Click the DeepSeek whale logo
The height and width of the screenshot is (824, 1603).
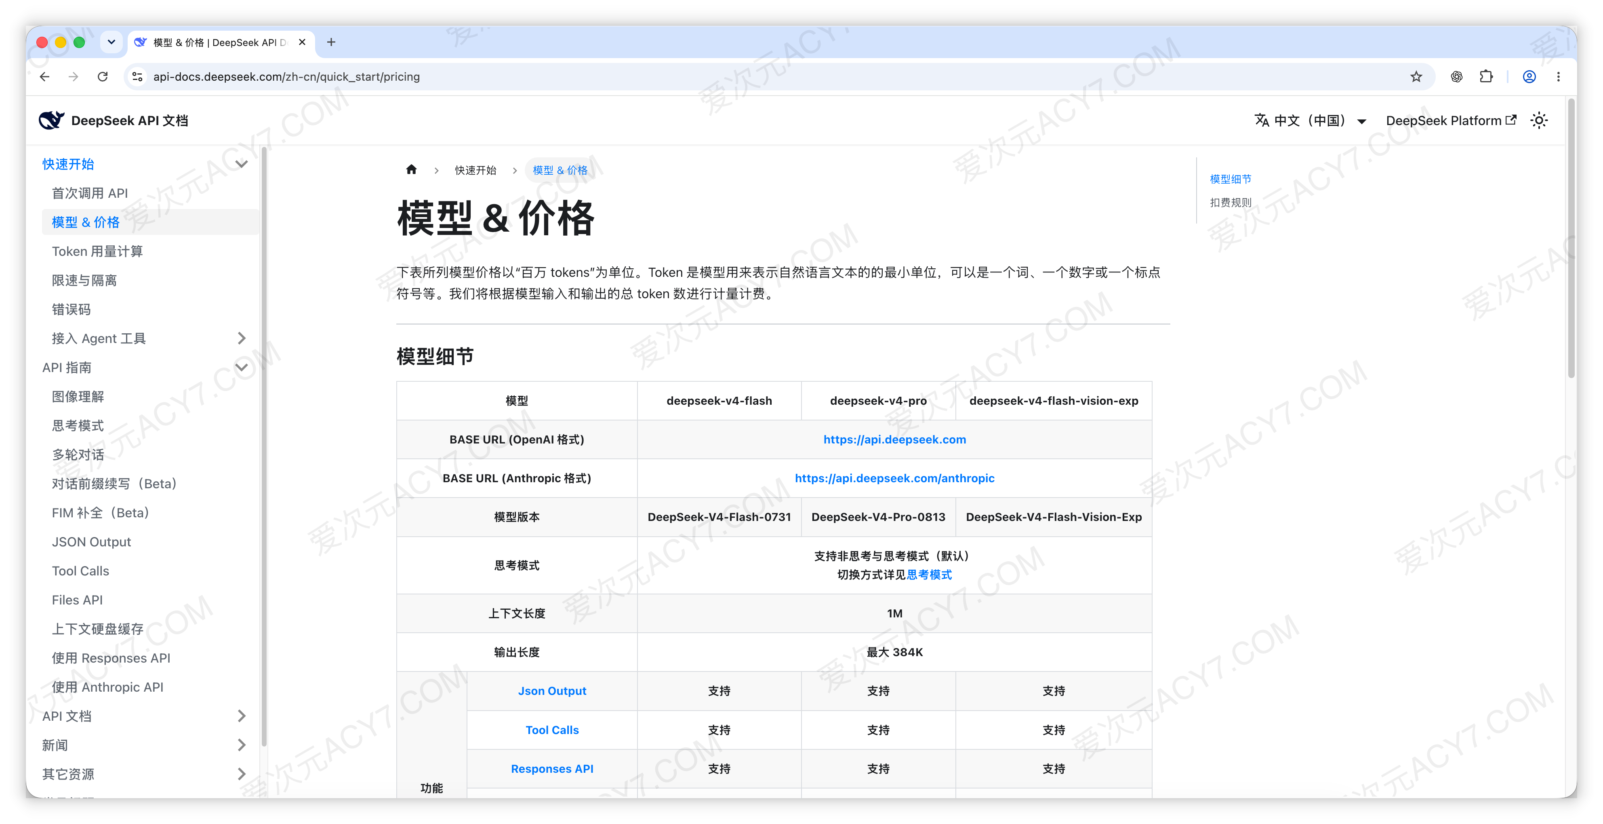pos(52,120)
